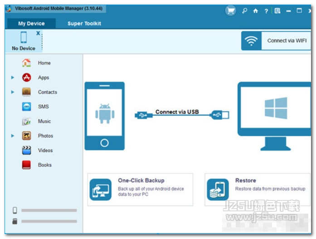The image size is (316, 239).
Task: Select the Home sidebar entry
Action: 44,63
